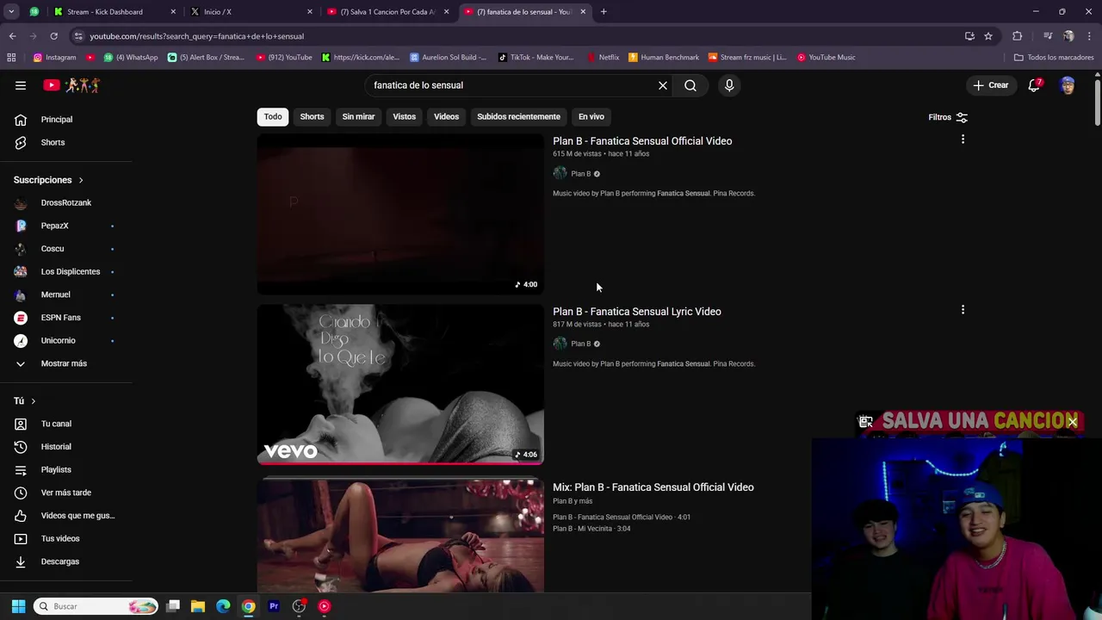1102x620 pixels.
Task: Run search with magnifying glass button
Action: (x=690, y=85)
